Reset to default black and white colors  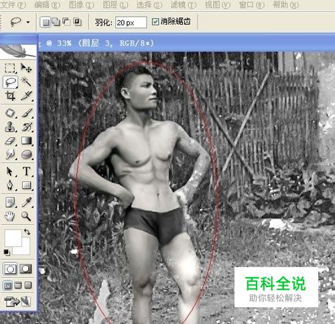(x=7, y=252)
